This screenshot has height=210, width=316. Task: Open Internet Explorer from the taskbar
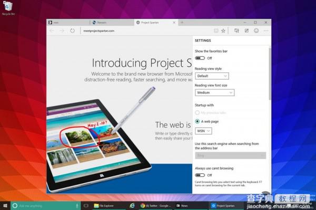tap(132, 206)
